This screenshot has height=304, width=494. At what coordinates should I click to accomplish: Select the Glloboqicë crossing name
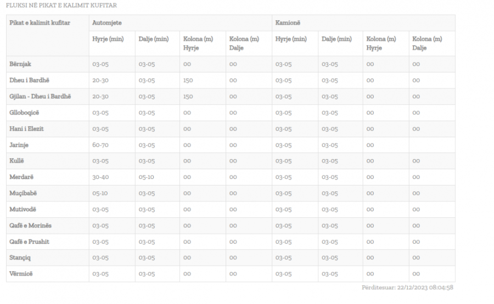click(x=25, y=112)
